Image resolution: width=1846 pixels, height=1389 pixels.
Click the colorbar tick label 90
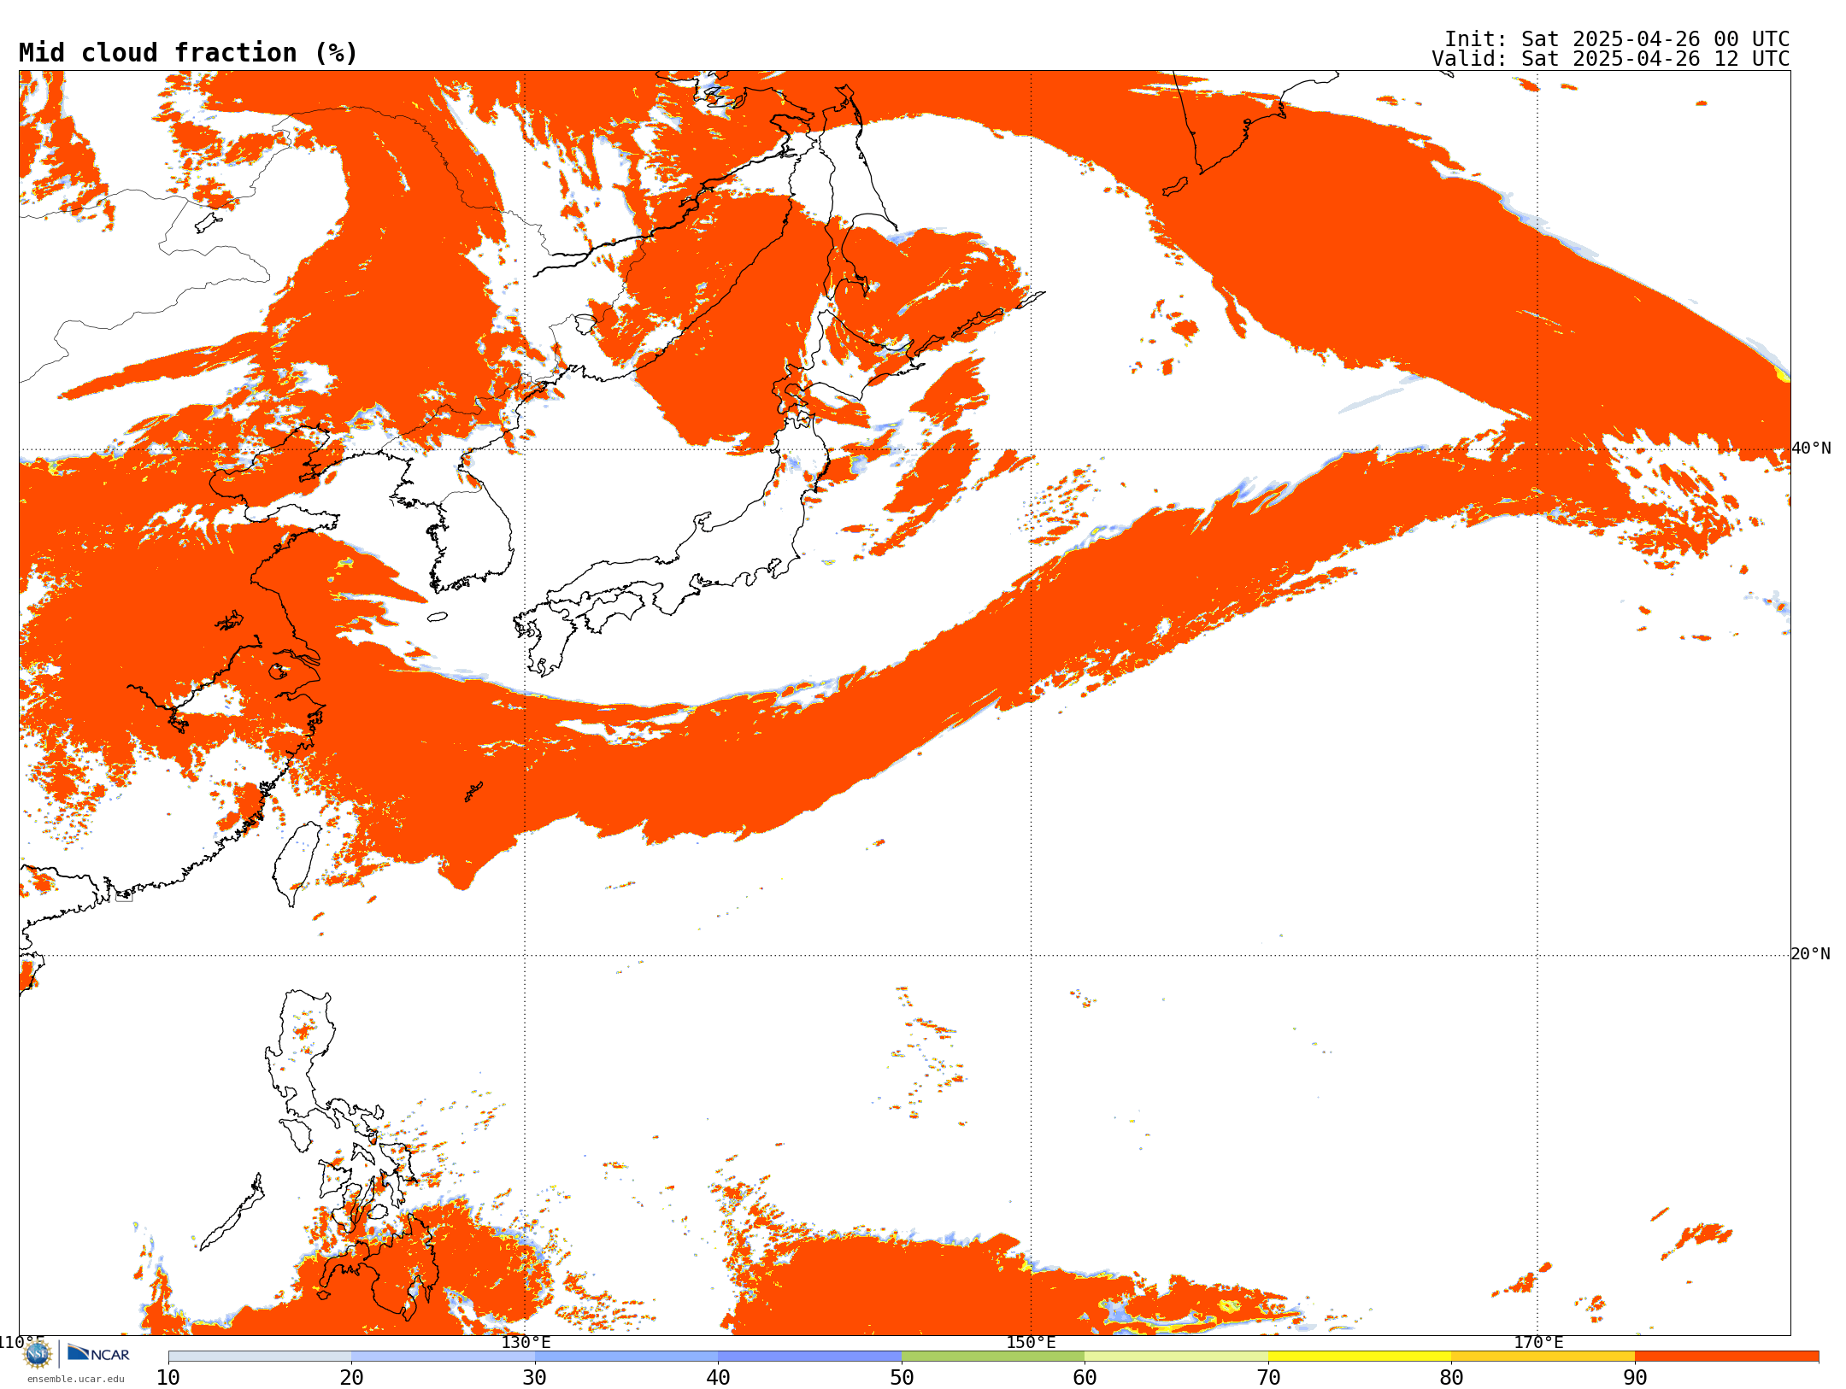(1635, 1377)
